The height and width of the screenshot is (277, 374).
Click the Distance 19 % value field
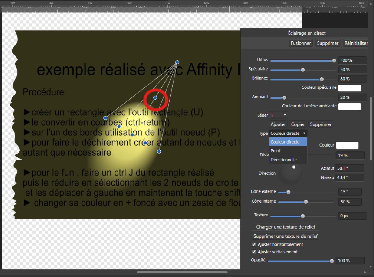[350, 155]
